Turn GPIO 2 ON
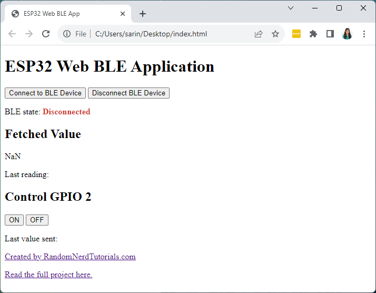This screenshot has height=293, width=376. (x=14, y=220)
